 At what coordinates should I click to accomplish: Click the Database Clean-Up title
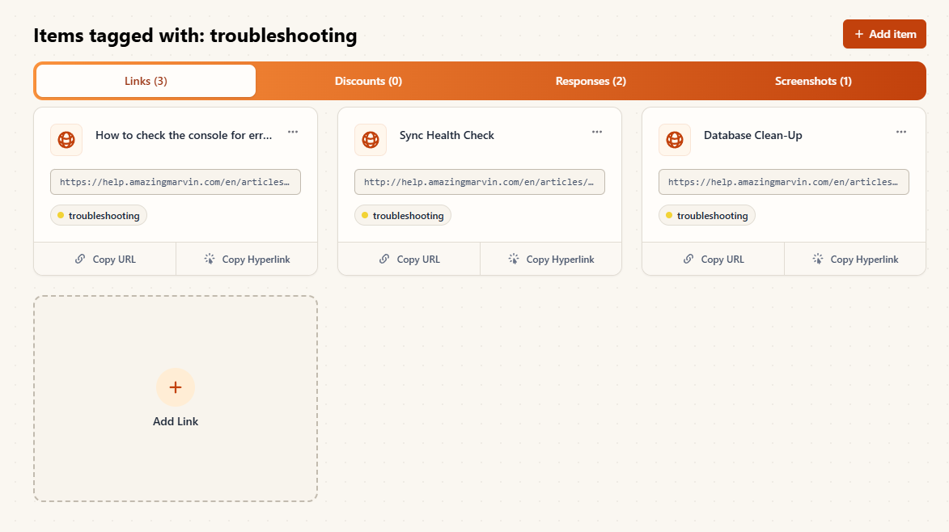[753, 135]
